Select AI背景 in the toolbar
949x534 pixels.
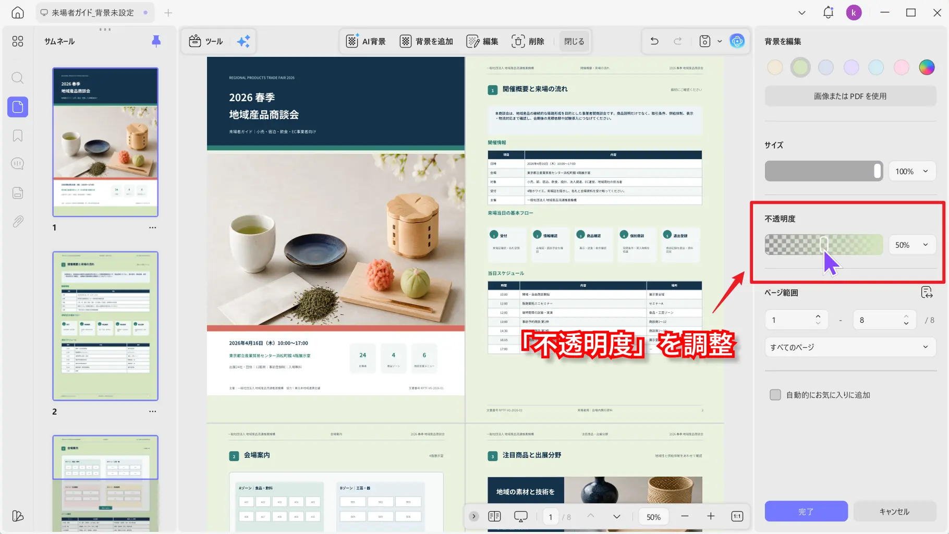[366, 41]
